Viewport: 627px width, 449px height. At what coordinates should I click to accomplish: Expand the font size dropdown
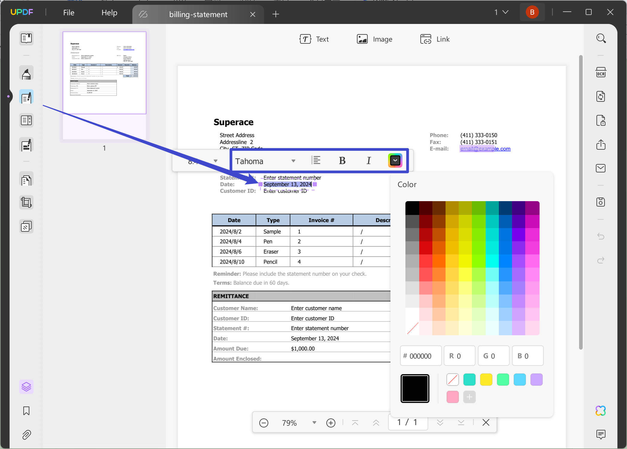point(215,160)
